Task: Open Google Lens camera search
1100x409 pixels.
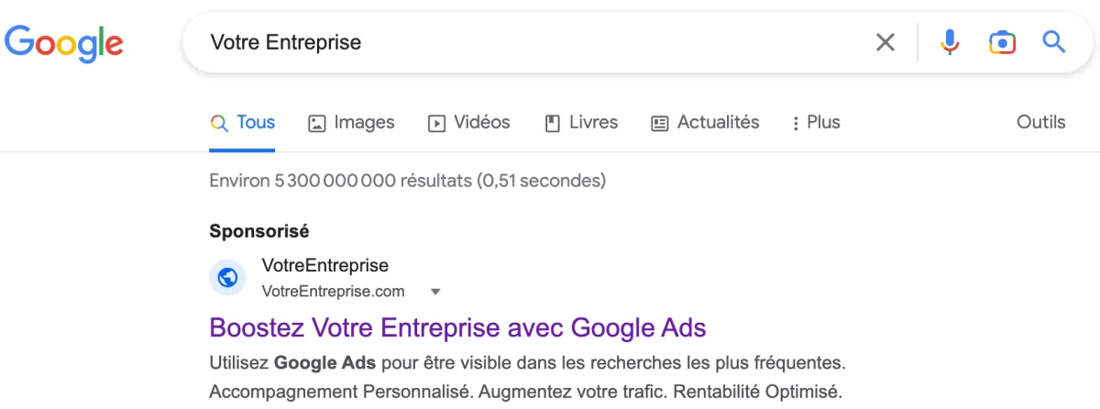Action: pyautogui.click(x=1002, y=42)
